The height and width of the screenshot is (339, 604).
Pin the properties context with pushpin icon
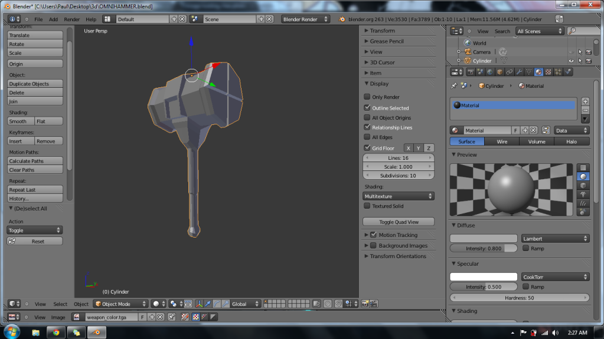coord(454,86)
